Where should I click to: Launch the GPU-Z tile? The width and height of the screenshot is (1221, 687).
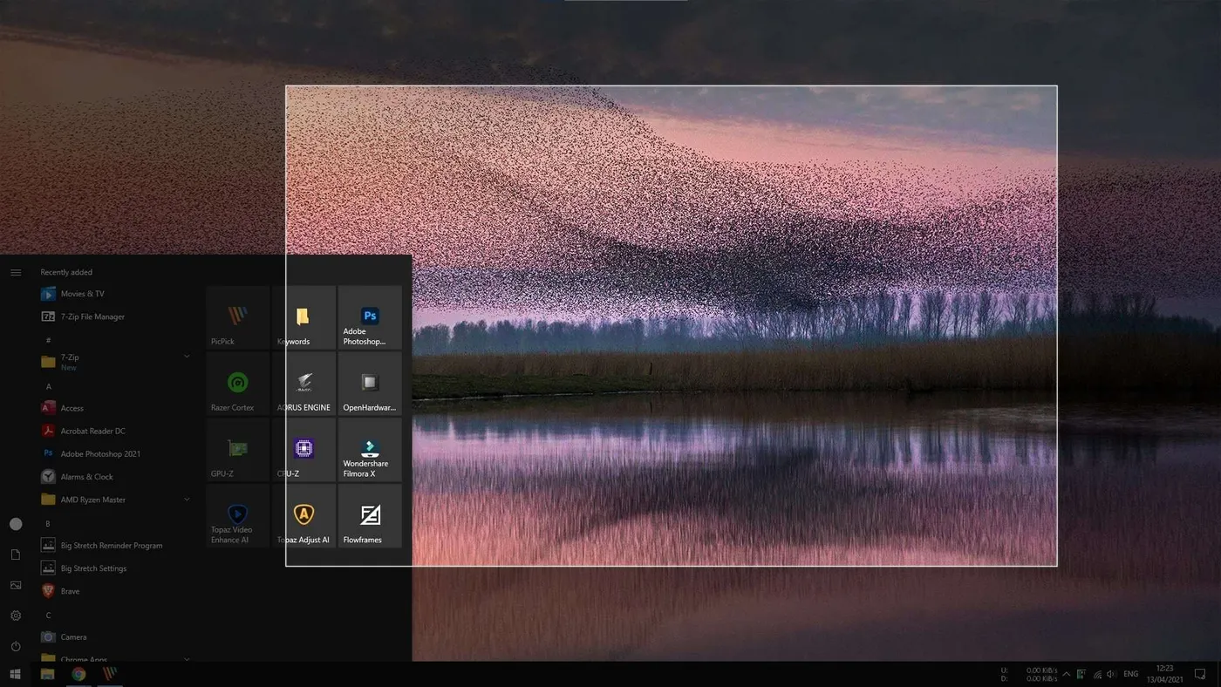click(238, 450)
